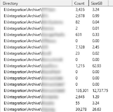The image size is (113, 112).
Task: Select the row with count 2,678
Action: point(57,16)
